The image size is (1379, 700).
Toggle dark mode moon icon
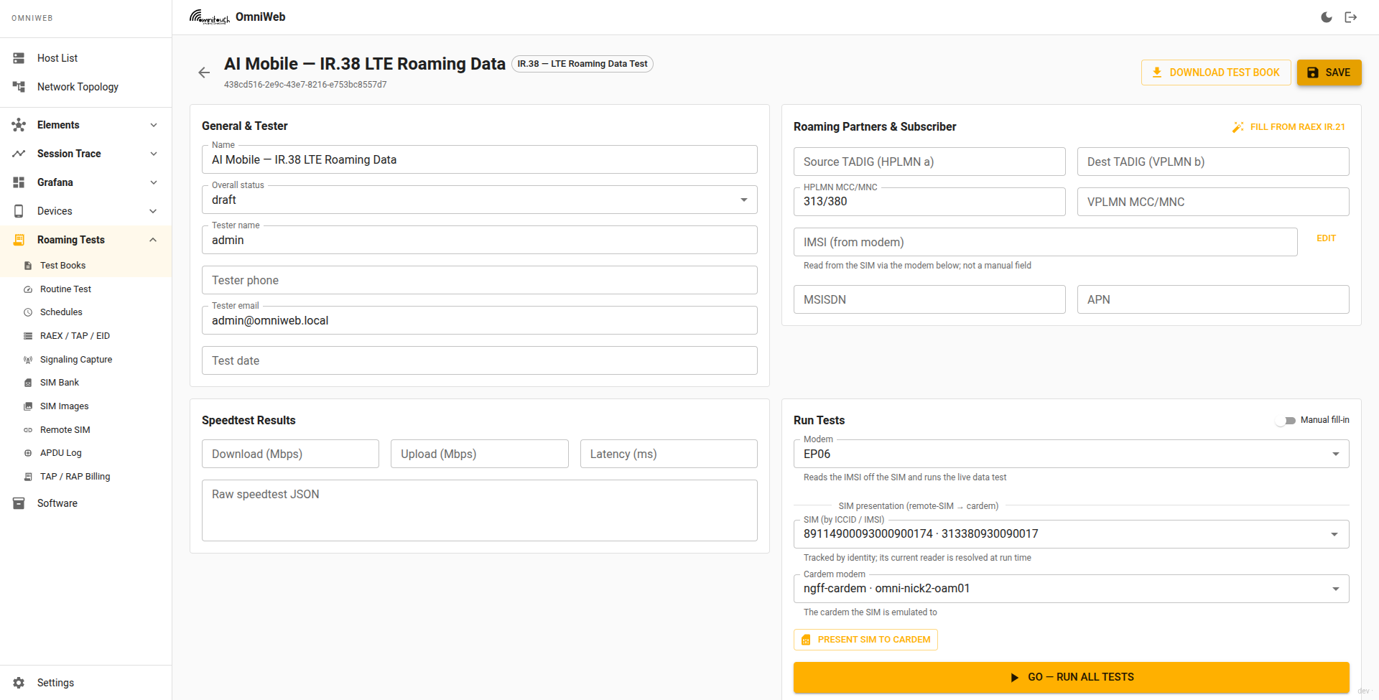tap(1327, 17)
